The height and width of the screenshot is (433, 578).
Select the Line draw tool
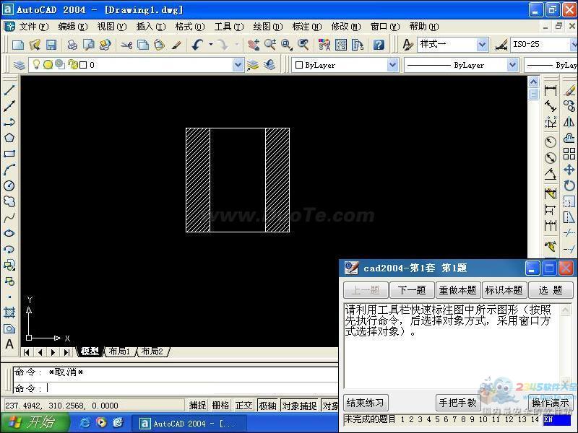[x=9, y=90]
